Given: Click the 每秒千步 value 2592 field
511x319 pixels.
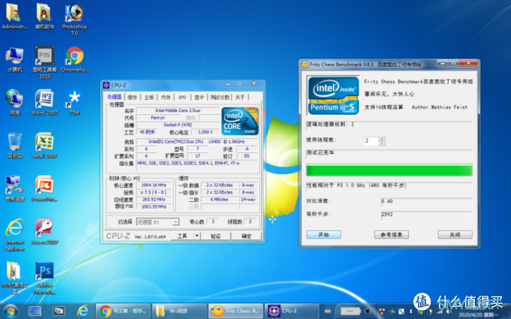Looking at the screenshot, I should (x=427, y=215).
